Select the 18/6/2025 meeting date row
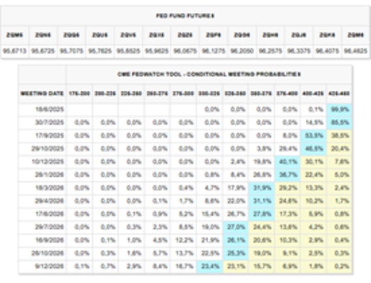 point(42,110)
